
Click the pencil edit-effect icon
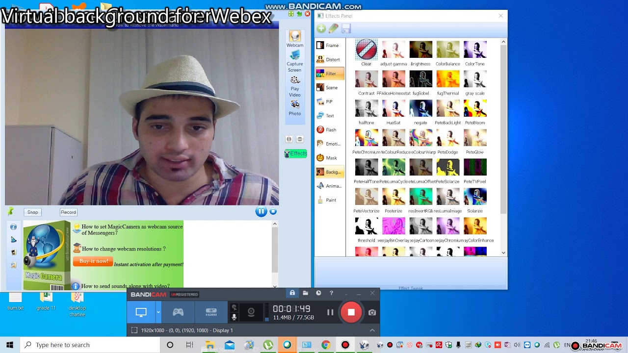(x=334, y=29)
